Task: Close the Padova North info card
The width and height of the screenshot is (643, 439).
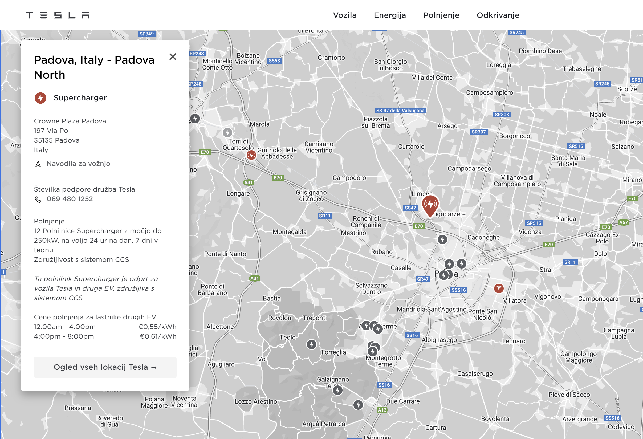Action: click(x=173, y=57)
